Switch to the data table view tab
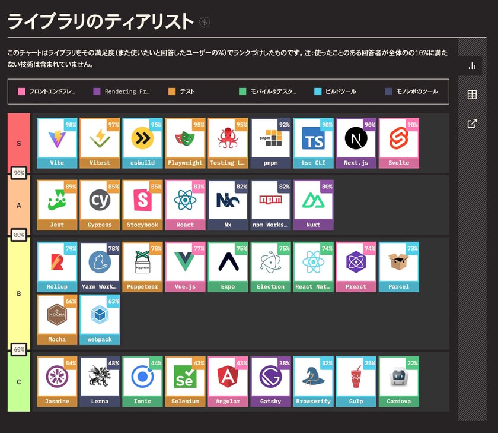The height and width of the screenshot is (433, 498). coord(472,94)
